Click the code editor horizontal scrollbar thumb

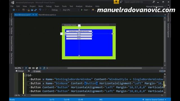point(58,95)
